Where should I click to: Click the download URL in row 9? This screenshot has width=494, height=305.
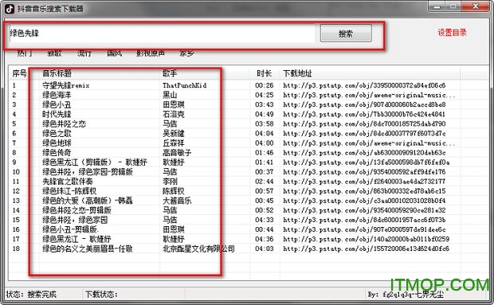click(366, 162)
